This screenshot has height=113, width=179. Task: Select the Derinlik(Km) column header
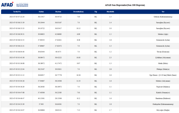pyautogui.click(x=79, y=12)
